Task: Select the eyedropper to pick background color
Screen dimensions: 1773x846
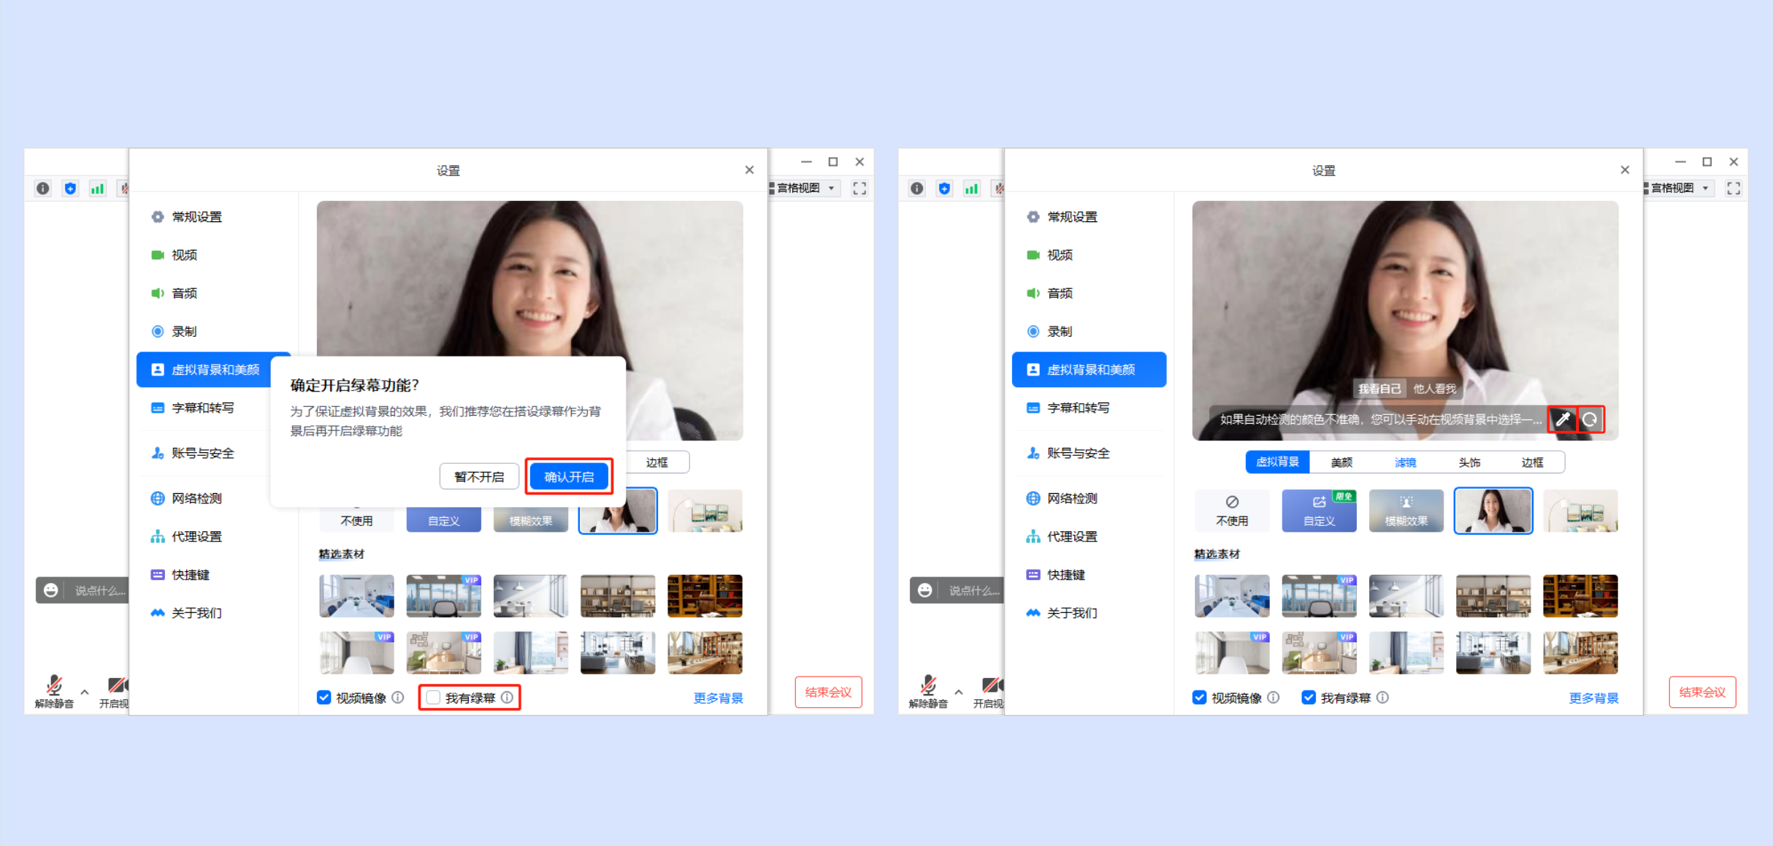Action: point(1563,419)
